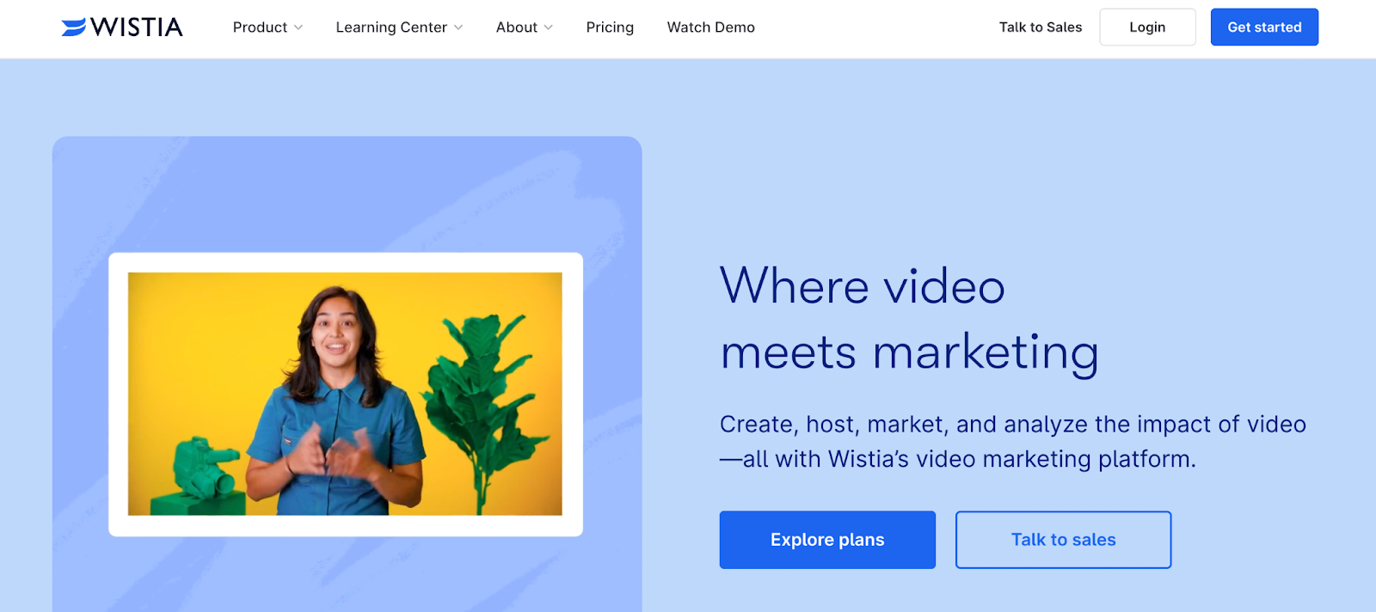The image size is (1376, 612).
Task: Click the Explore plans button
Action: coord(827,540)
